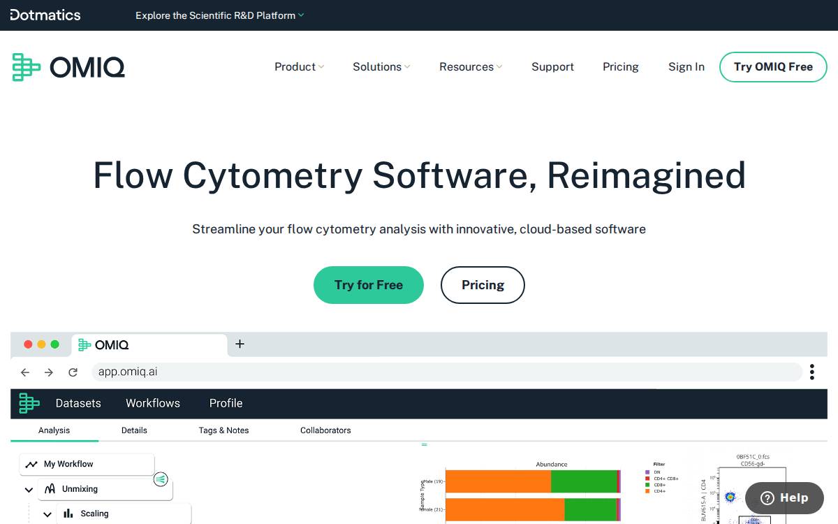Click the Dotmatics logo in top bar
Screen dimensions: 838x524
[x=45, y=15]
